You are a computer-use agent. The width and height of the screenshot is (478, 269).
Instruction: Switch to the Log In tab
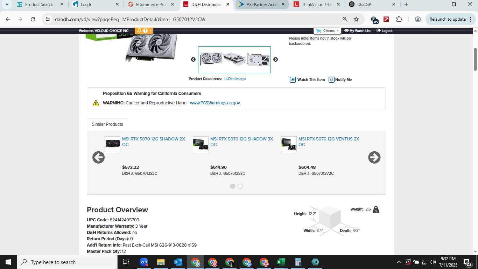coord(96,5)
